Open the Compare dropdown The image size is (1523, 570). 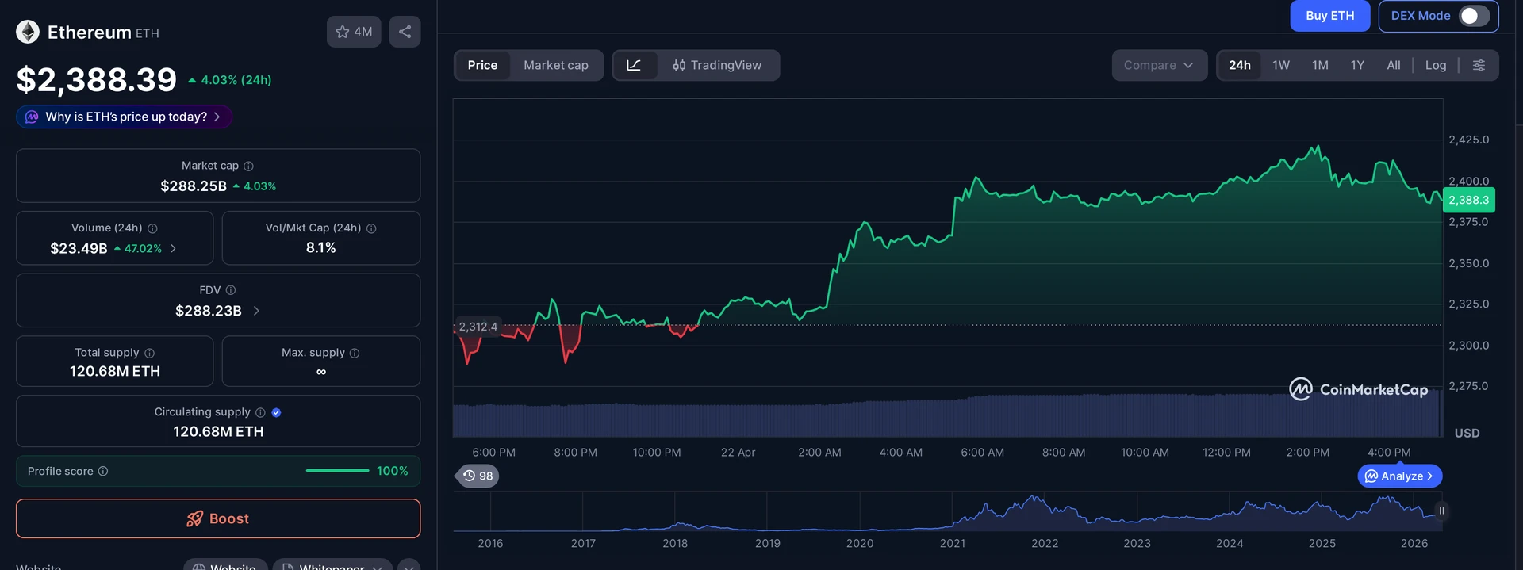coord(1159,65)
